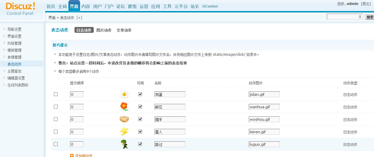This screenshot has width=374, height=157.
Task: Open the 门户 top menu
Action: click(x=109, y=6)
